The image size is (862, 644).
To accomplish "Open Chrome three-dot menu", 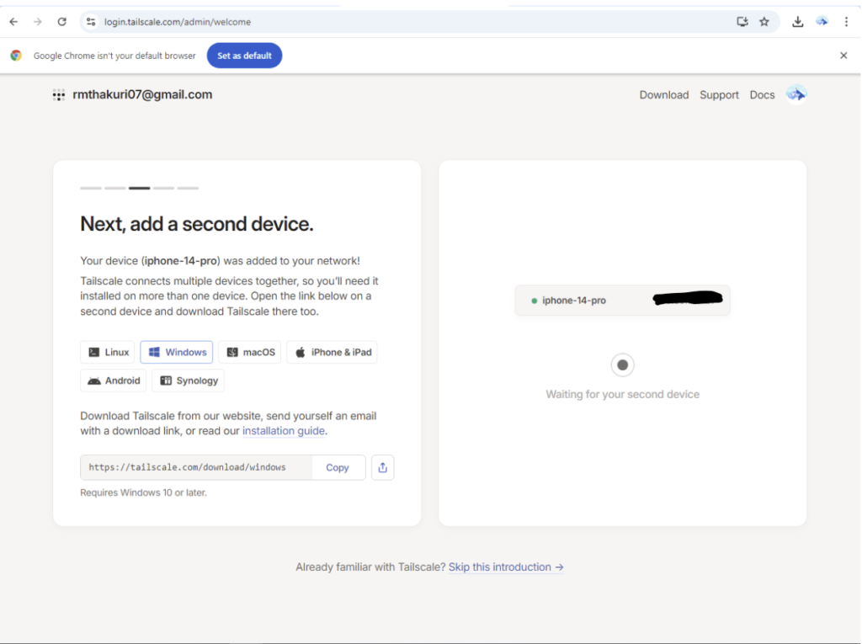I will [846, 22].
